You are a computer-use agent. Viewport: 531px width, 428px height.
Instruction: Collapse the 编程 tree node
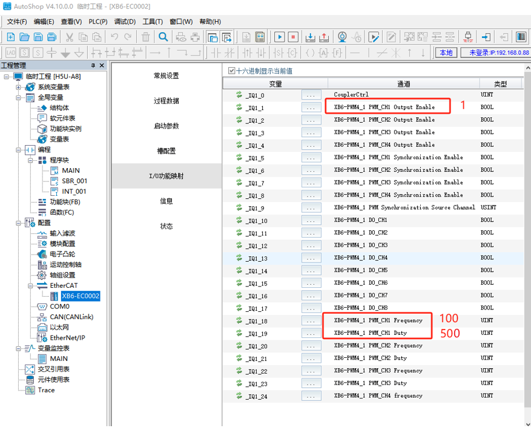tap(18, 150)
